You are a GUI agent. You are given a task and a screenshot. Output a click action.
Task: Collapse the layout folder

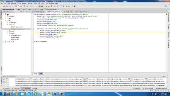pyautogui.click(x=7, y=25)
